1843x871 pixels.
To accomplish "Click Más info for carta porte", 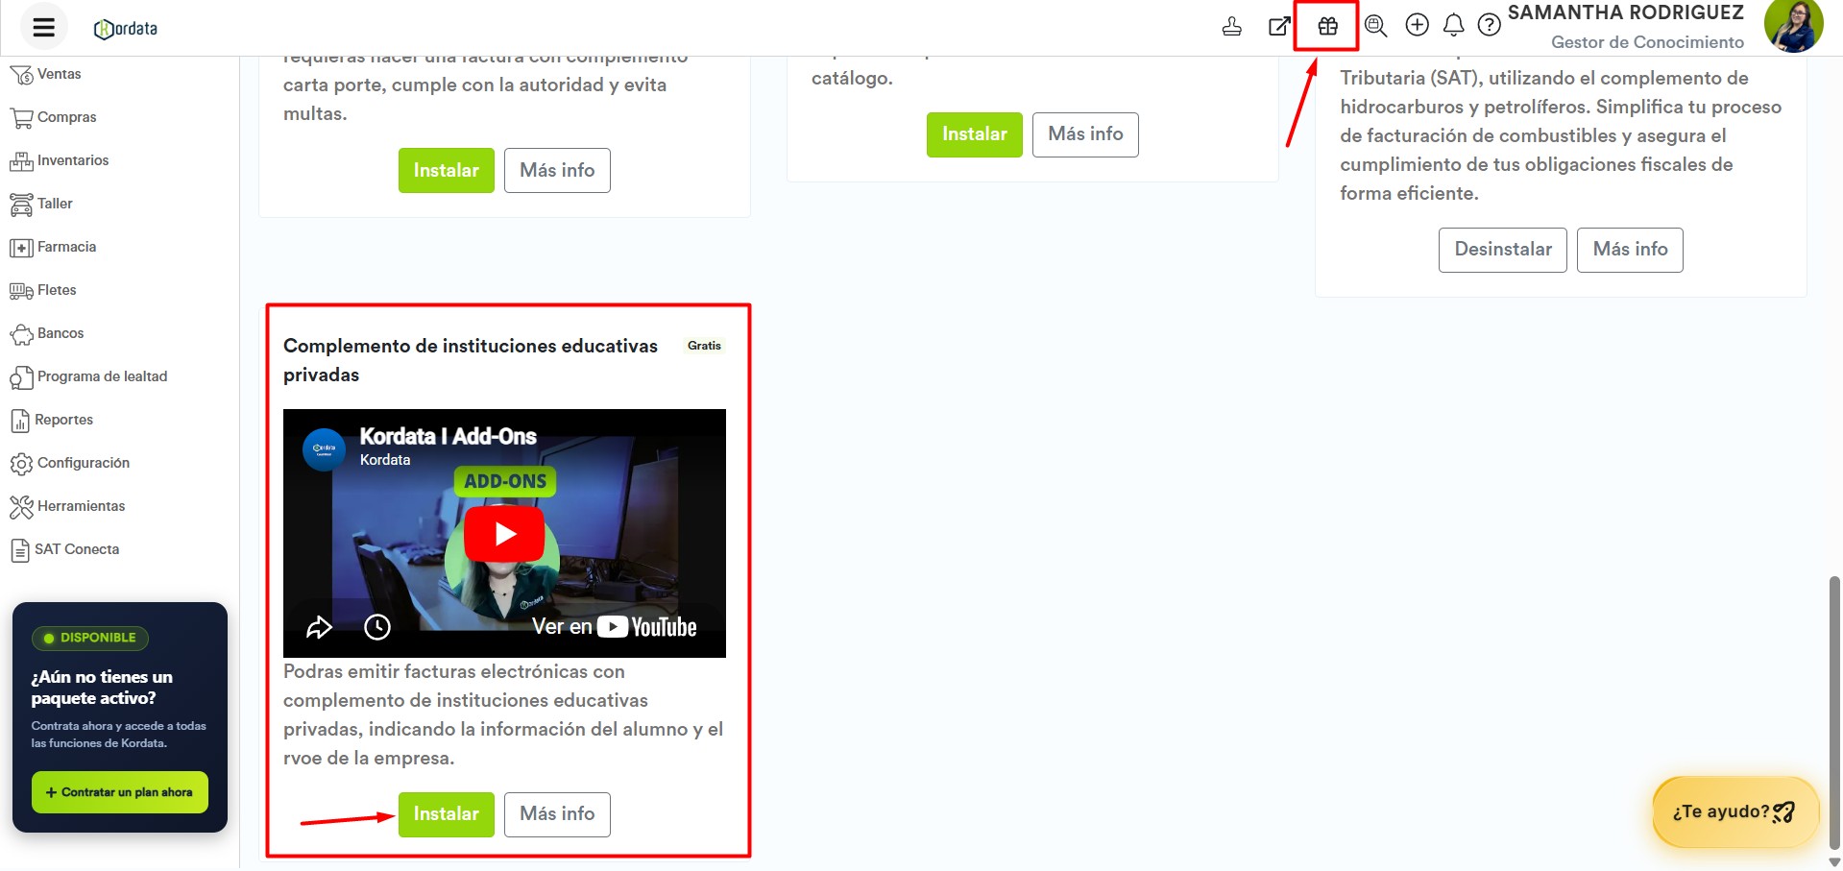I will (557, 170).
